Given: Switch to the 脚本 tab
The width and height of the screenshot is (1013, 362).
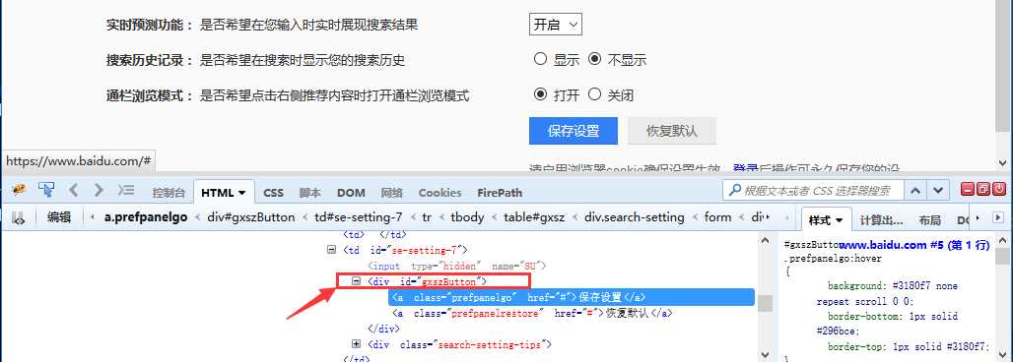Looking at the screenshot, I should (x=310, y=192).
